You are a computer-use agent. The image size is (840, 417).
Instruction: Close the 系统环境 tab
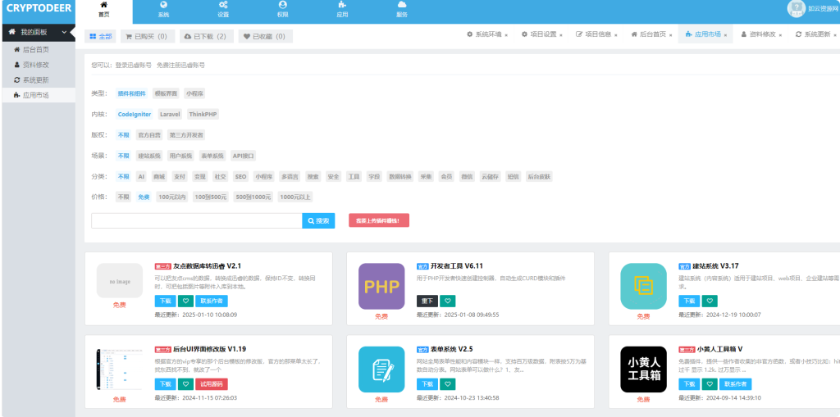(x=506, y=35)
